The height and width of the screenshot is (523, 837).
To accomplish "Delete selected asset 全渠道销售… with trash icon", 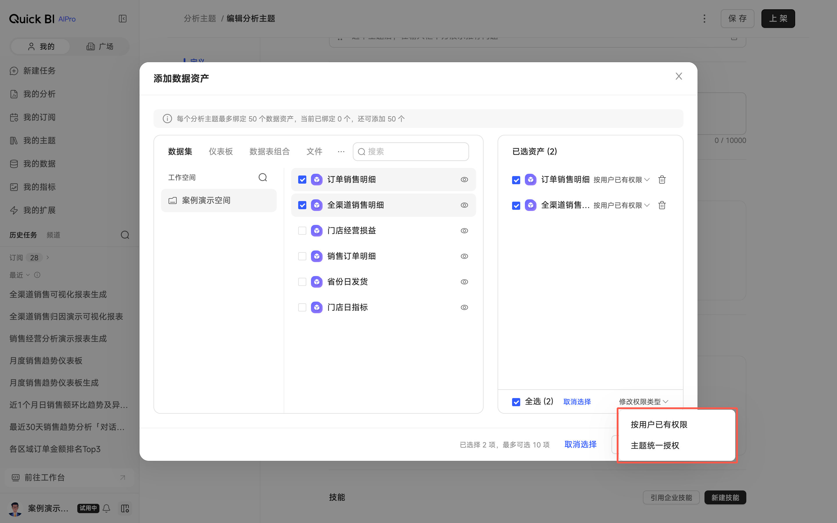I will pos(662,205).
